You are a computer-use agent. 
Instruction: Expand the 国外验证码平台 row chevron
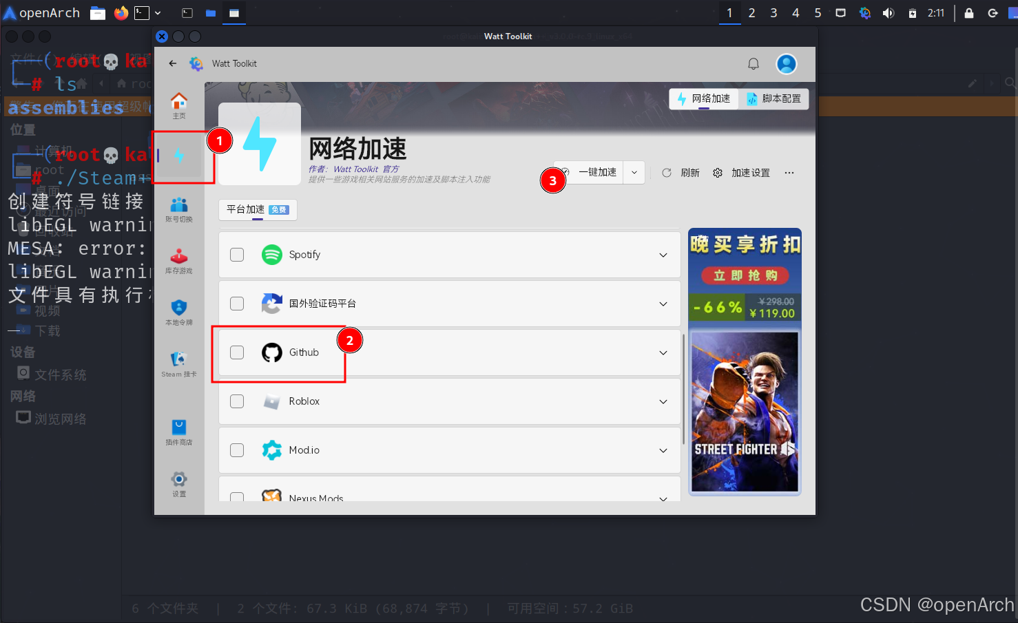pyautogui.click(x=663, y=304)
